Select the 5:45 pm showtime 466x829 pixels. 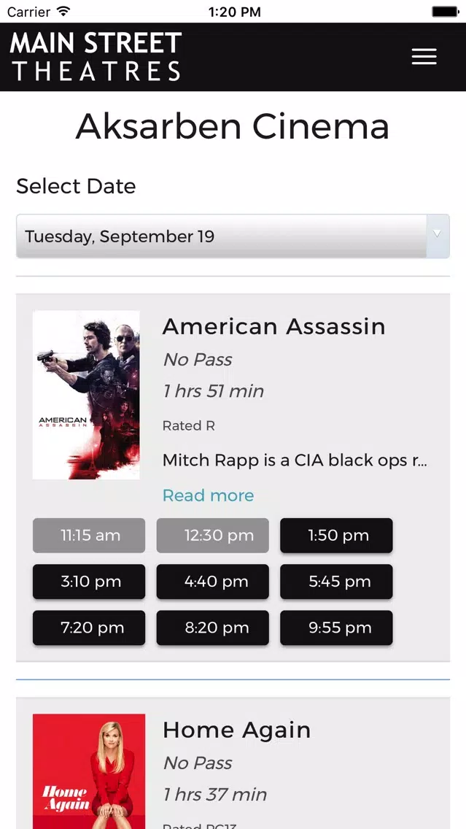click(x=337, y=582)
